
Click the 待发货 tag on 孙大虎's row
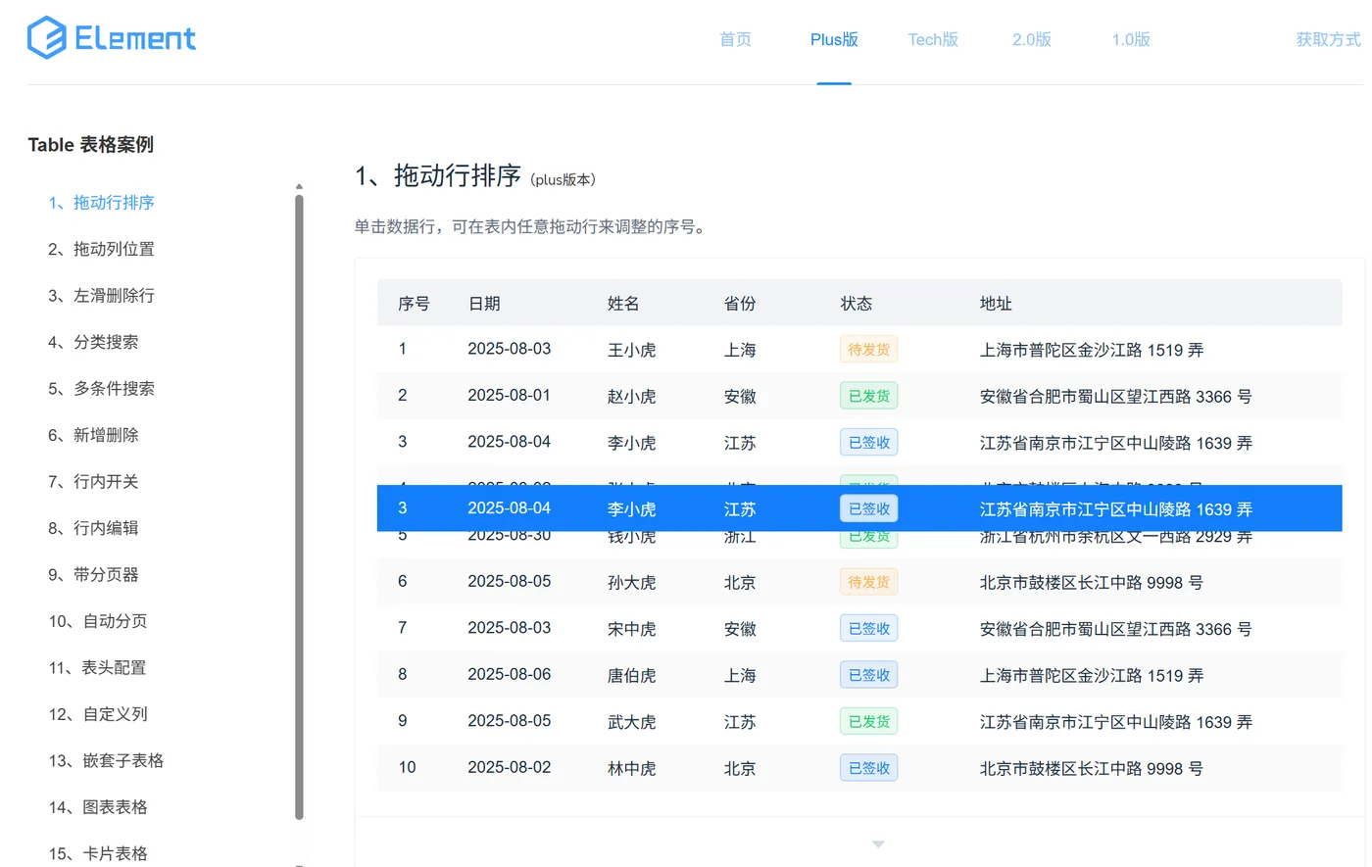[868, 581]
